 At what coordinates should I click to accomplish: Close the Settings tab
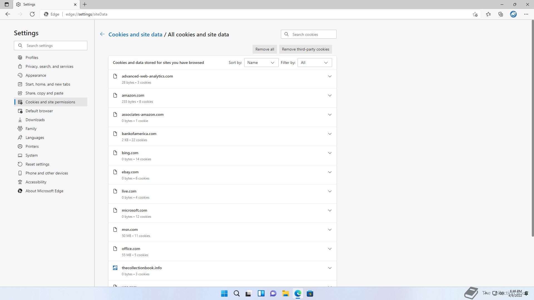click(75, 4)
